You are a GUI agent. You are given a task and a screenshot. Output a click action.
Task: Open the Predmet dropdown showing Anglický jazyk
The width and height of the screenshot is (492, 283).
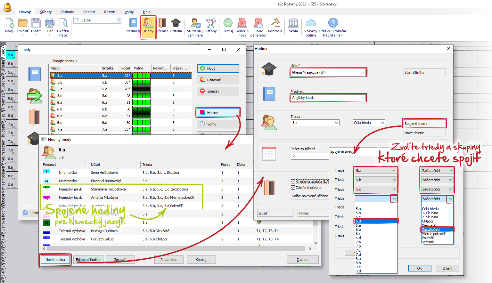(328, 98)
